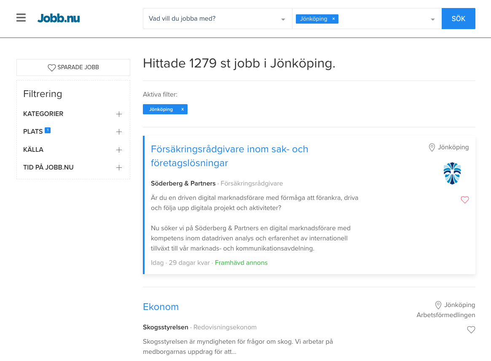This screenshot has width=491, height=361.
Task: Click the 'Filtrering' panel heading
Action: point(43,94)
